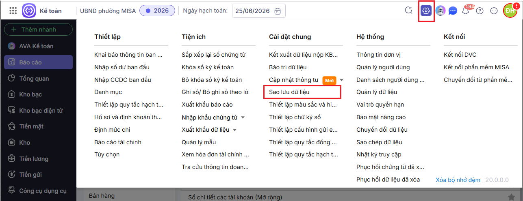This screenshot has width=523, height=201.
Task: Open Hồ sơ và định khoản item
Action: click(x=128, y=117)
